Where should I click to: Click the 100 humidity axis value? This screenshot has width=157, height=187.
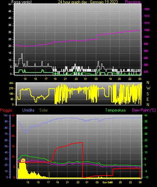click(x=5, y=116)
